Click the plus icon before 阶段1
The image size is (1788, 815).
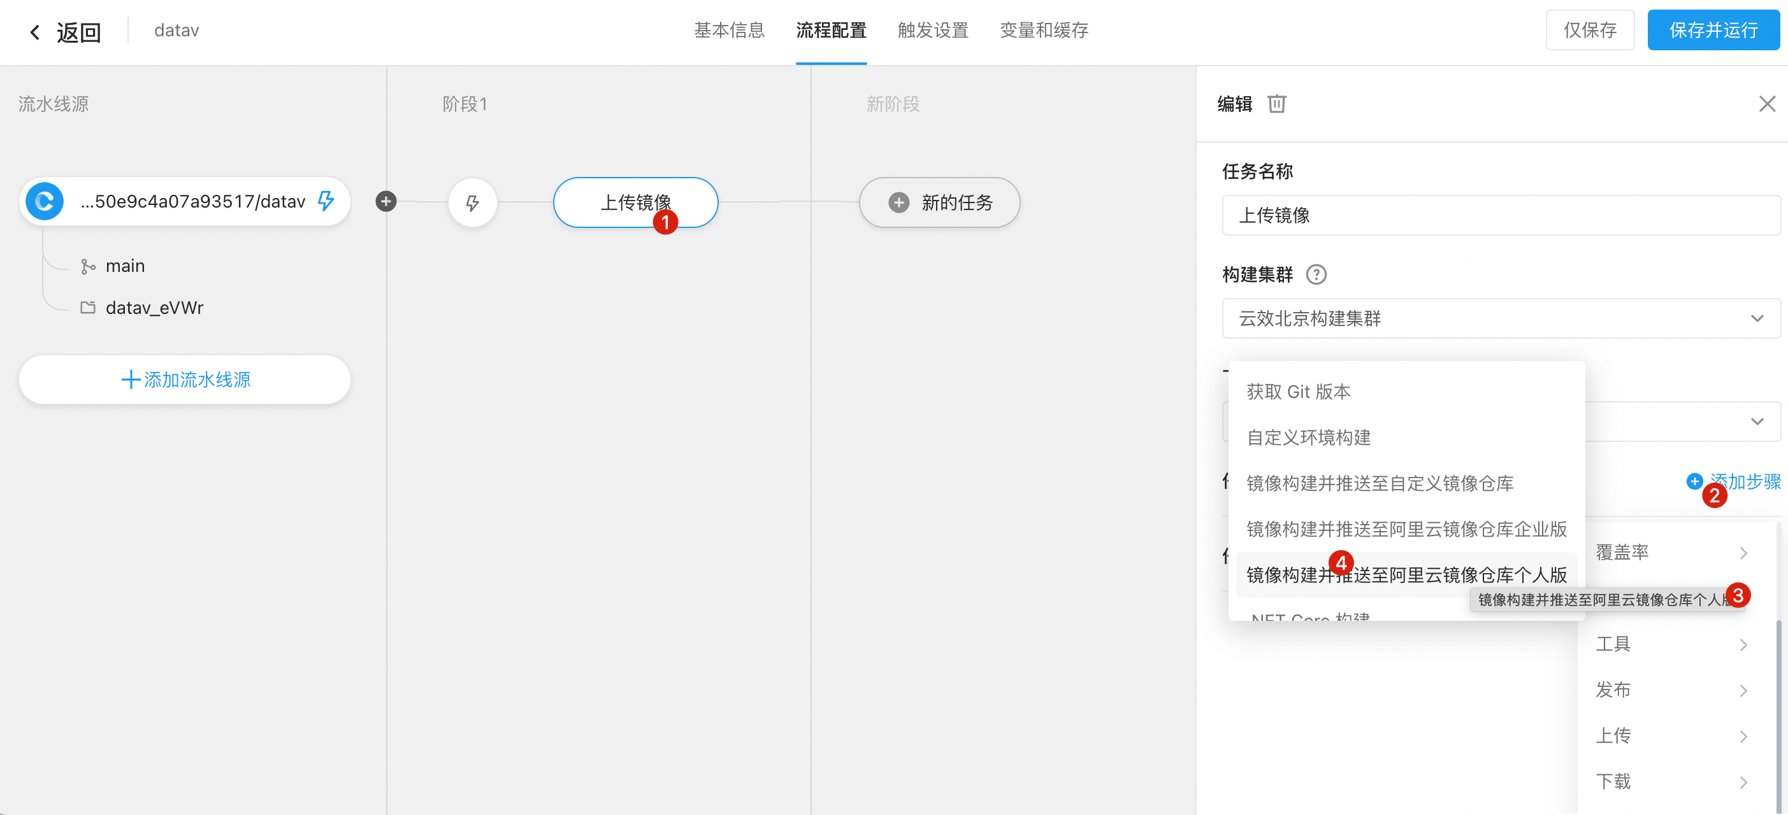[x=386, y=201]
